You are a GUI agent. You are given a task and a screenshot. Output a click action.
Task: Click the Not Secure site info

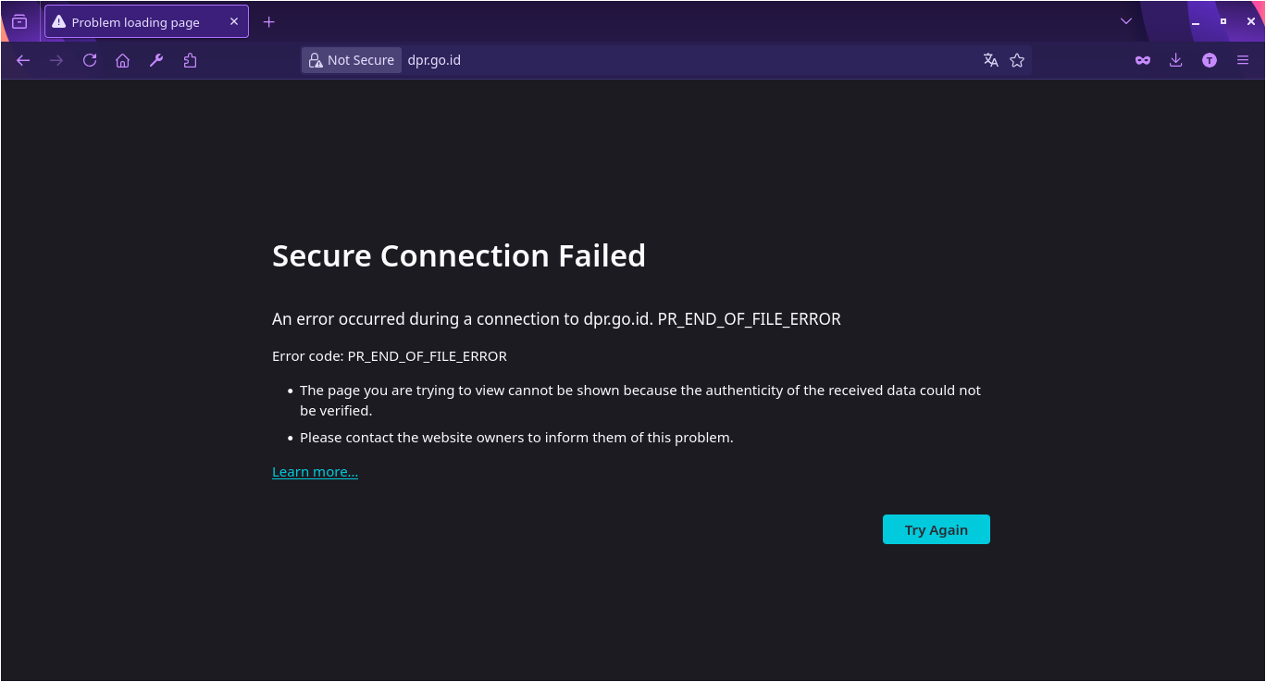(x=352, y=60)
